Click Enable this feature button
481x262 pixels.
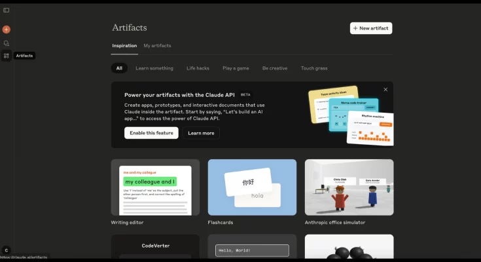click(x=151, y=133)
